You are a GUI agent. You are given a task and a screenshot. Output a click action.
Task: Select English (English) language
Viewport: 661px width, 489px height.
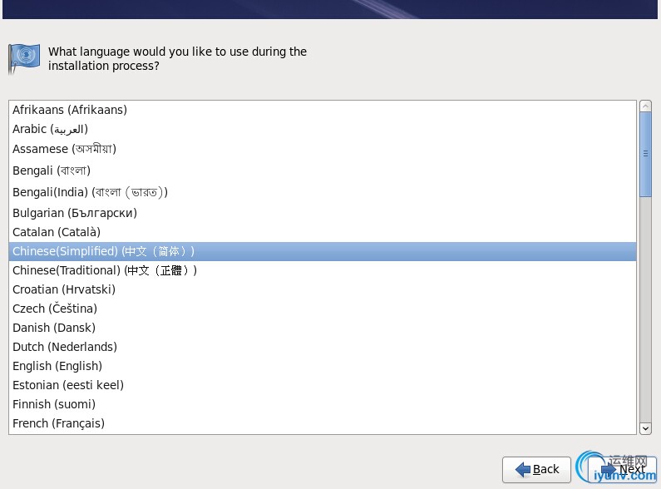click(322, 366)
